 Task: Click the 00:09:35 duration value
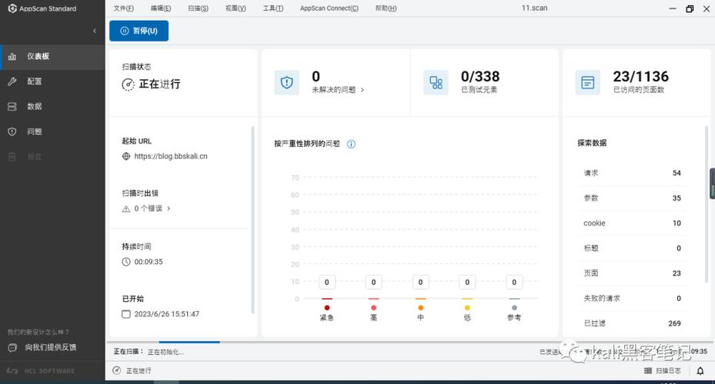tap(149, 262)
